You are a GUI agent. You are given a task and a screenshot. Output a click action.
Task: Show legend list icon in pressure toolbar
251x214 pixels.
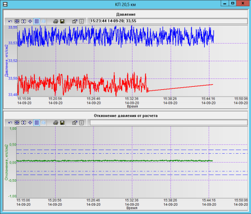[82, 21]
